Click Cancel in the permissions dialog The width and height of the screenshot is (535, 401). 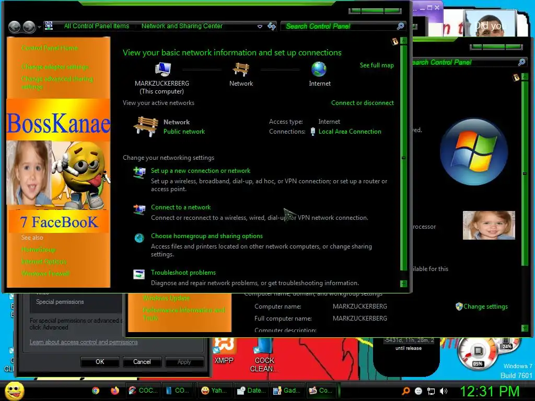[x=142, y=362]
